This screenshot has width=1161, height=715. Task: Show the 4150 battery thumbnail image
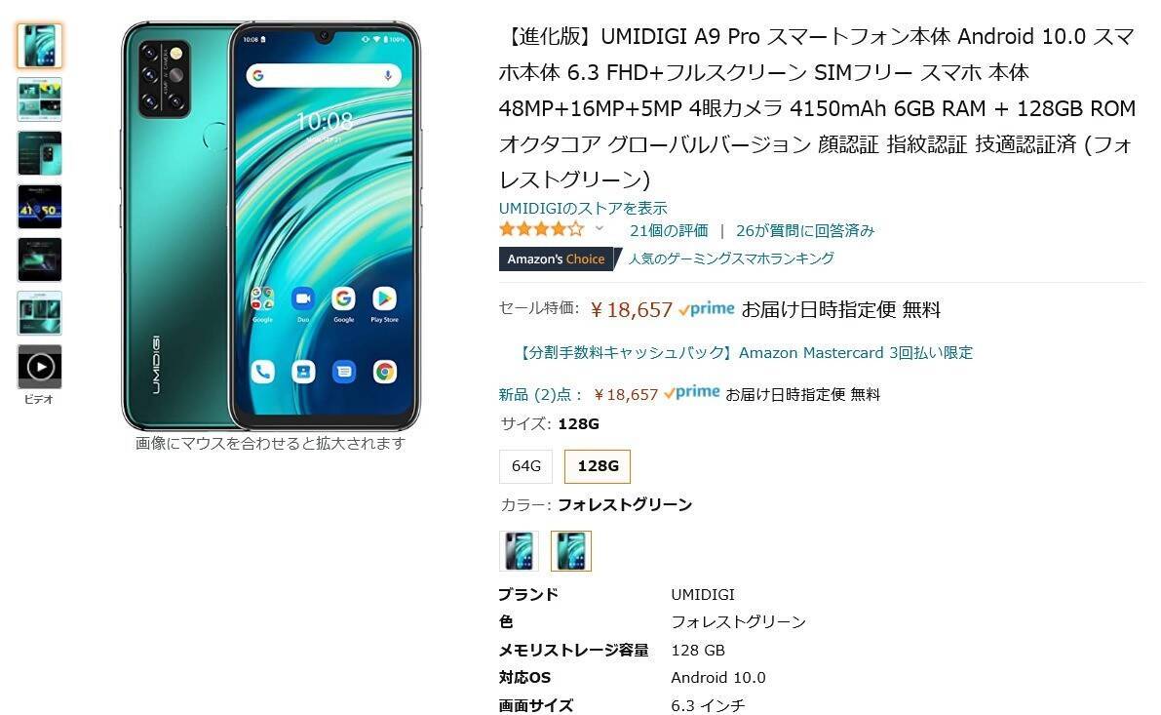pos(39,206)
